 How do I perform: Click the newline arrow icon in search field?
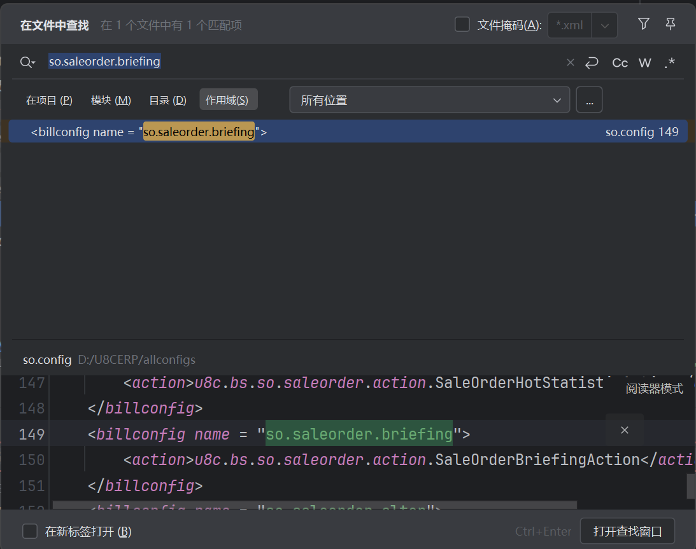pos(592,62)
